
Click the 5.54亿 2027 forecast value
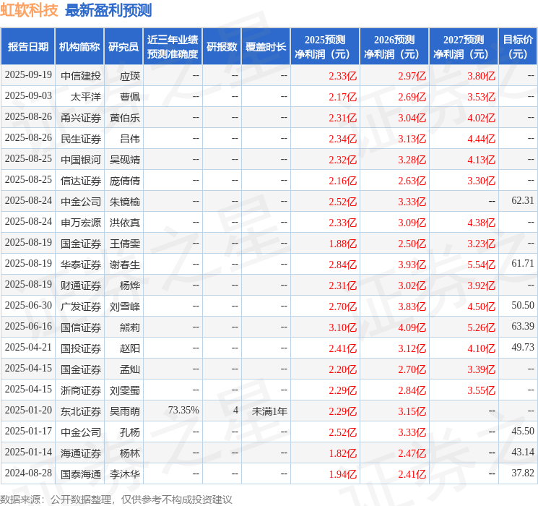tap(482, 265)
